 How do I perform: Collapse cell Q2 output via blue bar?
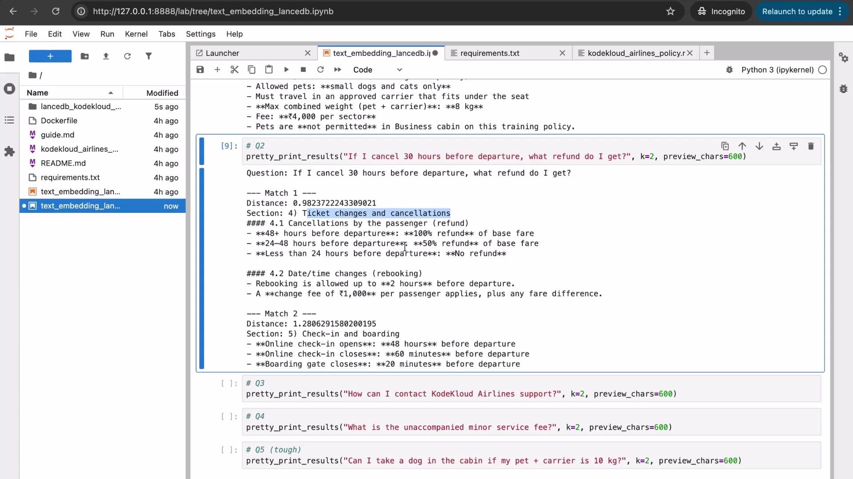[x=202, y=268]
